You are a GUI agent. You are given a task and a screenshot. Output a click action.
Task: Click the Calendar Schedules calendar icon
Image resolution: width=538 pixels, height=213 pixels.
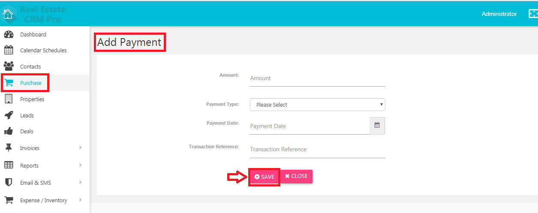[9, 50]
